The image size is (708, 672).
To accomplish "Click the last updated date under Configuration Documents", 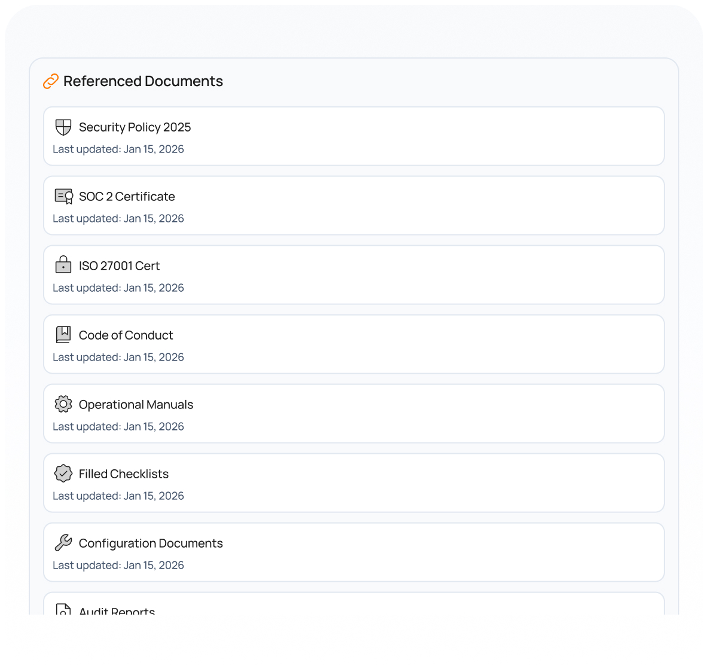I will pyautogui.click(x=118, y=566).
